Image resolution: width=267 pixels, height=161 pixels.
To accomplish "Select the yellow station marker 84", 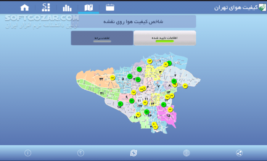I will coord(138,115).
